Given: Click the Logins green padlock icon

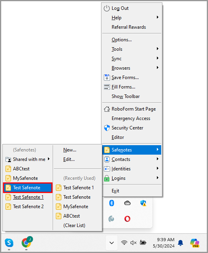Looking at the screenshot, I should [x=107, y=178].
